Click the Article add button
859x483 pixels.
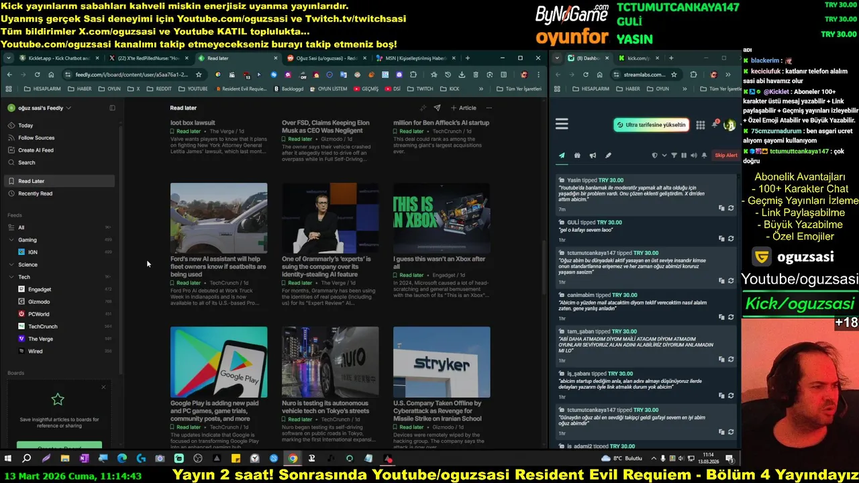[x=463, y=108]
